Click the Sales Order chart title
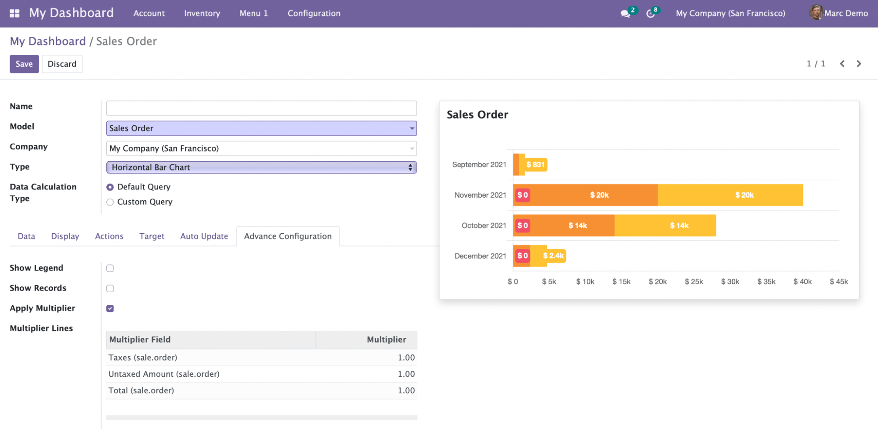The image size is (878, 441). point(477,115)
